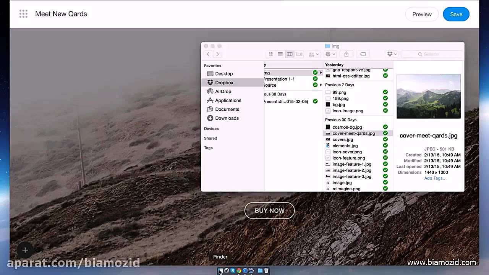Select cover-meet-qards.jpg in file list
The width and height of the screenshot is (489, 275).
coord(353,133)
